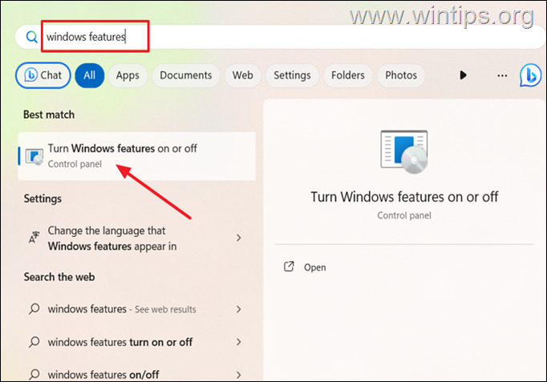This screenshot has width=547, height=382.
Task: Click the open-external icon beside Open
Action: point(289,267)
